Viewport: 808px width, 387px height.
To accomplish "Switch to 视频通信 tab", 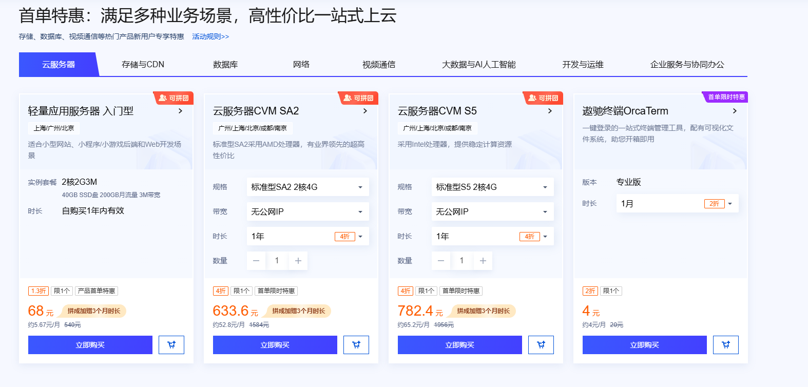I will pyautogui.click(x=379, y=64).
